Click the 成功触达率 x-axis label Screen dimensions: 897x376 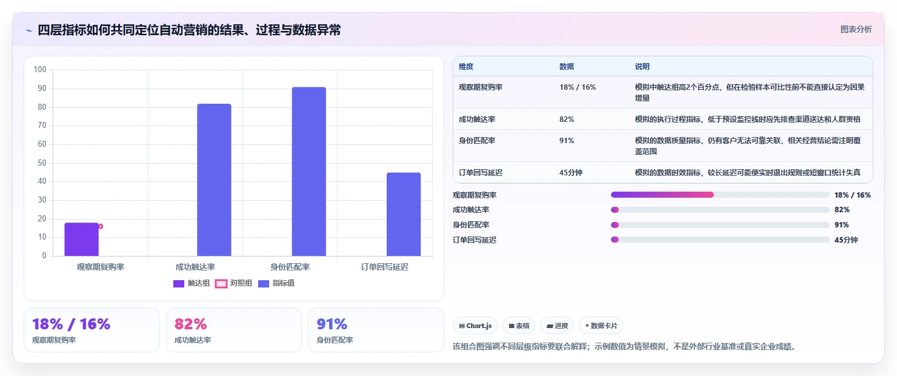(x=195, y=267)
